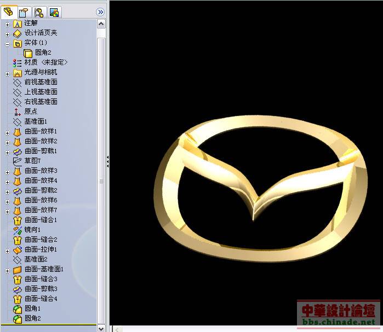383x332 pixels.
Task: Select the 圆角2 body under 实体
Action: (x=37, y=53)
